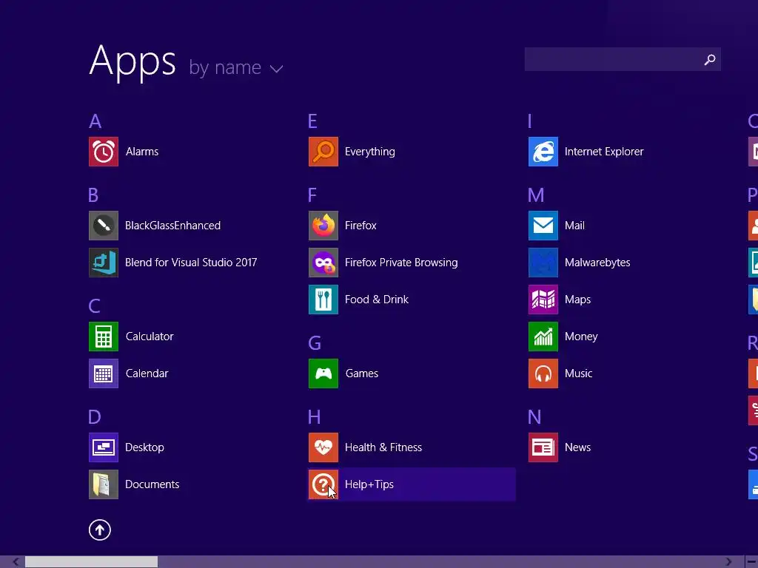Image resolution: width=758 pixels, height=568 pixels.
Task: Click the 'Internet Explorer' label
Action: [x=604, y=152]
